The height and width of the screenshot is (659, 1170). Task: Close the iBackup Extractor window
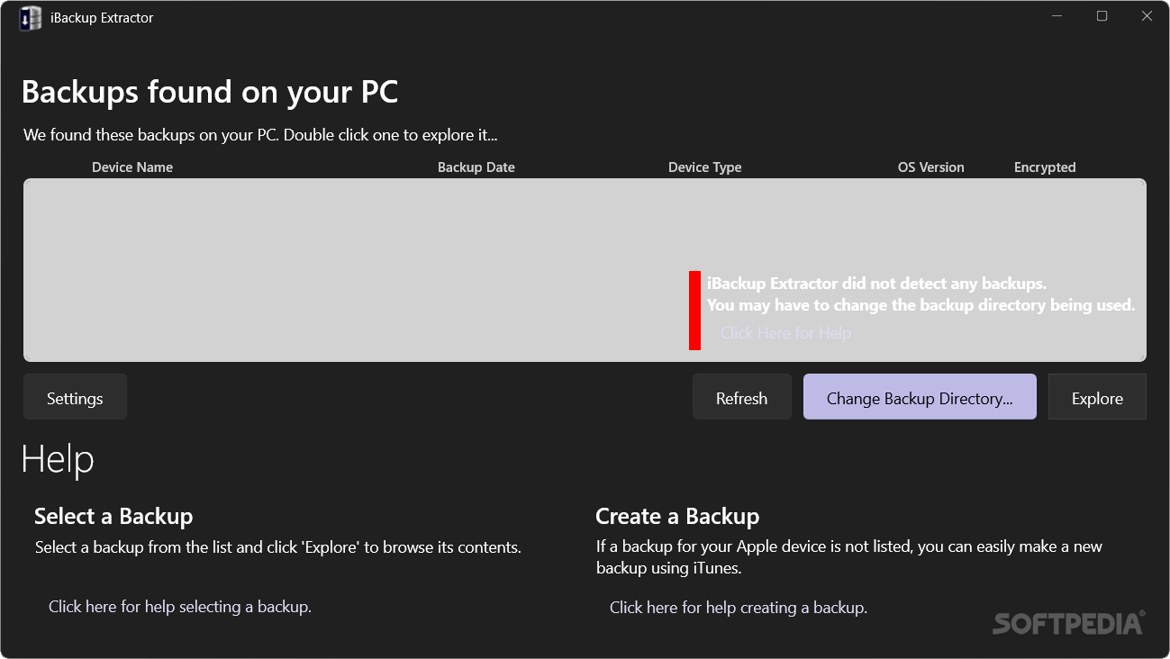tap(1147, 16)
